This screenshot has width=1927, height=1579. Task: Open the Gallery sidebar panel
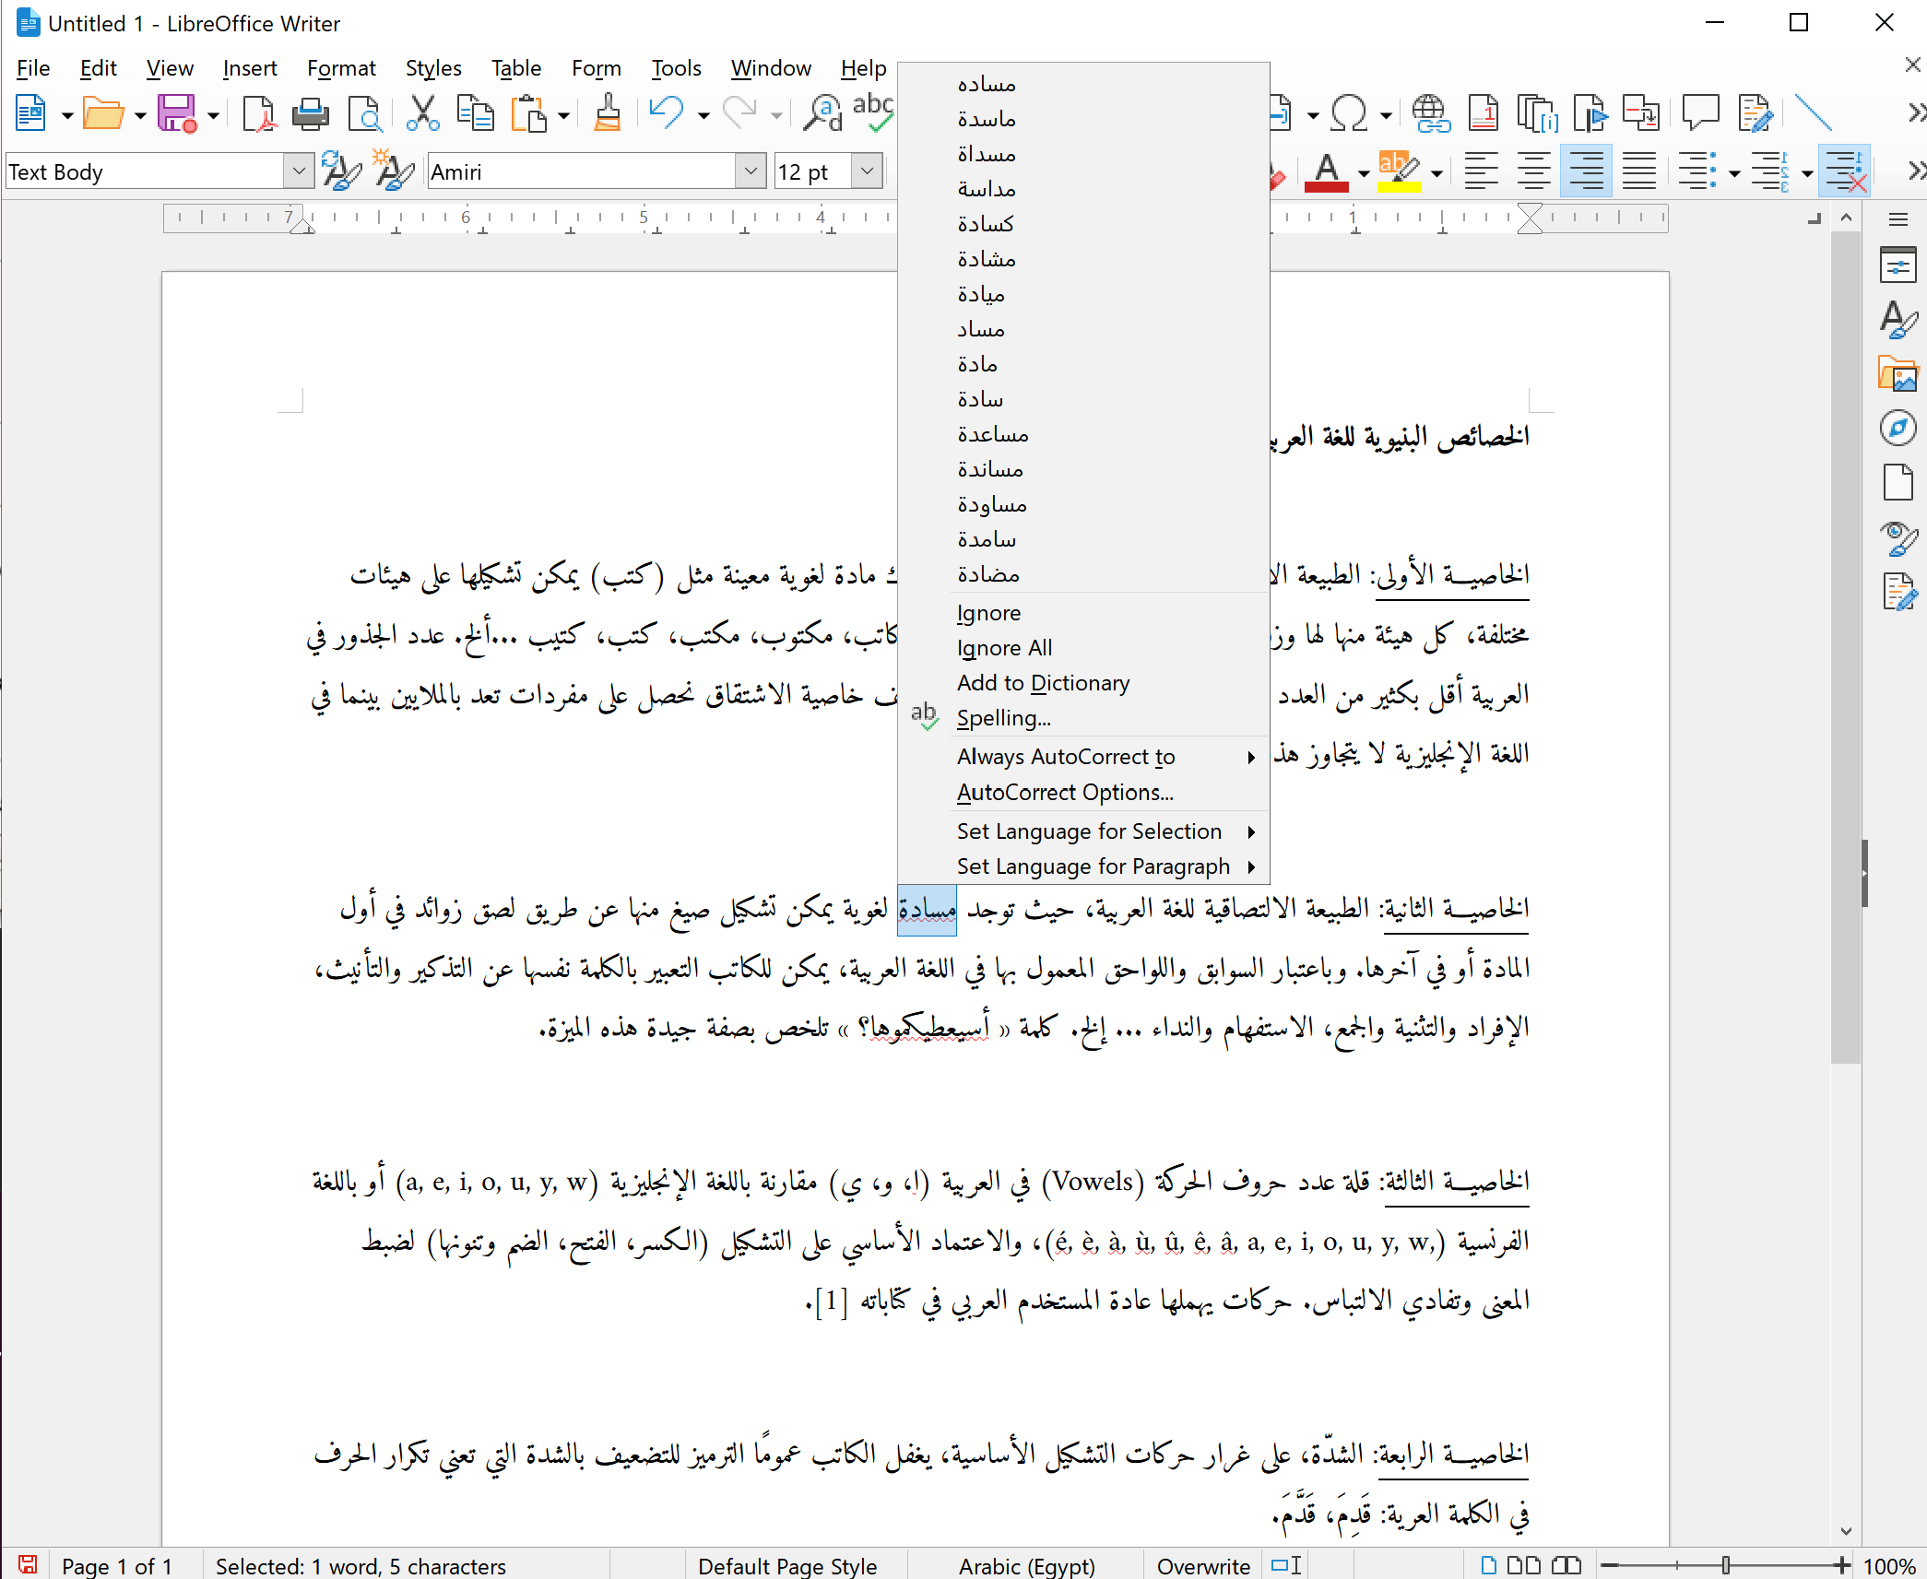coord(1897,375)
